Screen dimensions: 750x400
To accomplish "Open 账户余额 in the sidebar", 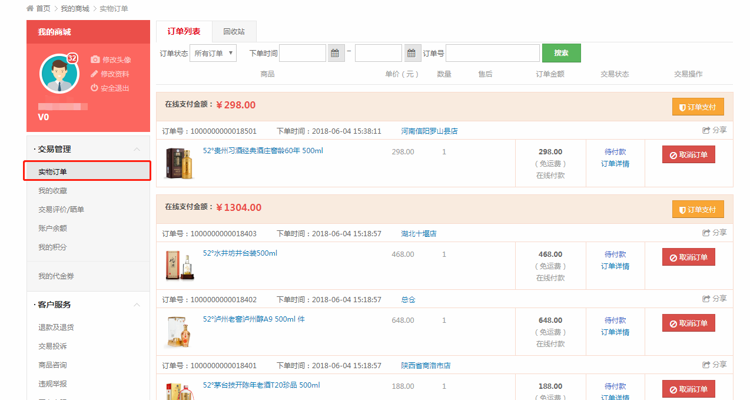I will point(52,228).
